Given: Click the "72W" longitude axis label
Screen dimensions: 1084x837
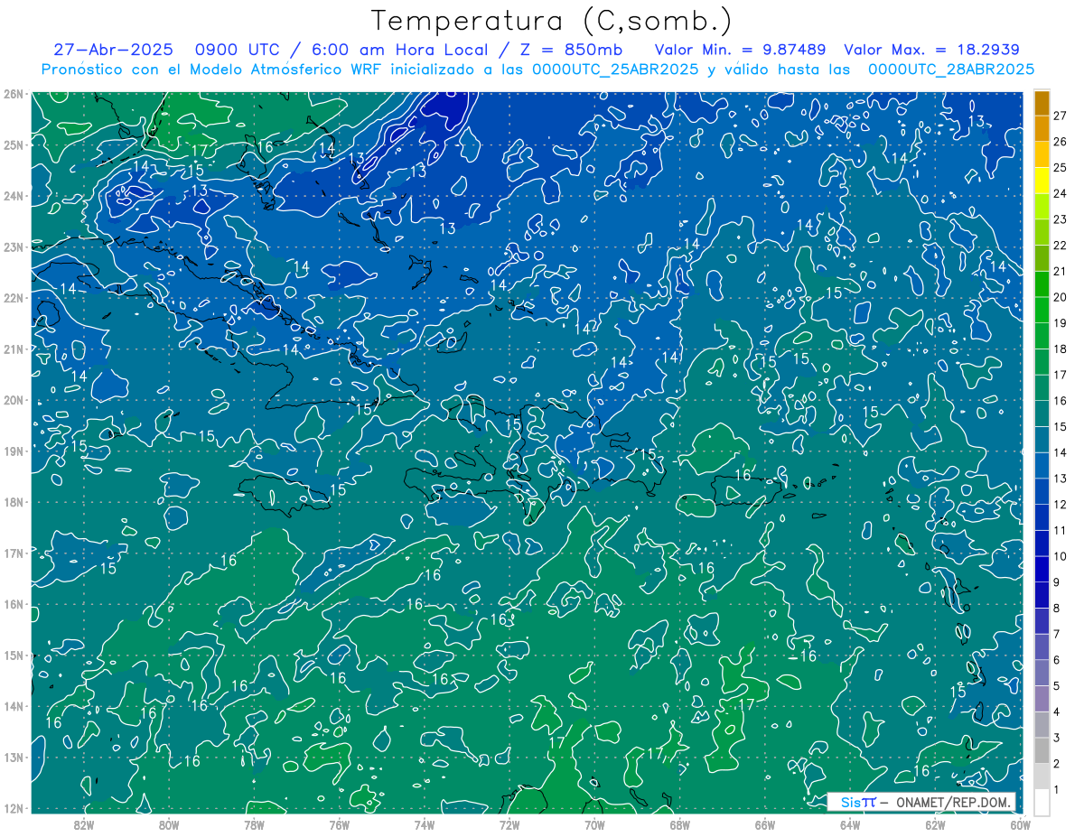Looking at the screenshot, I should pos(509,824).
